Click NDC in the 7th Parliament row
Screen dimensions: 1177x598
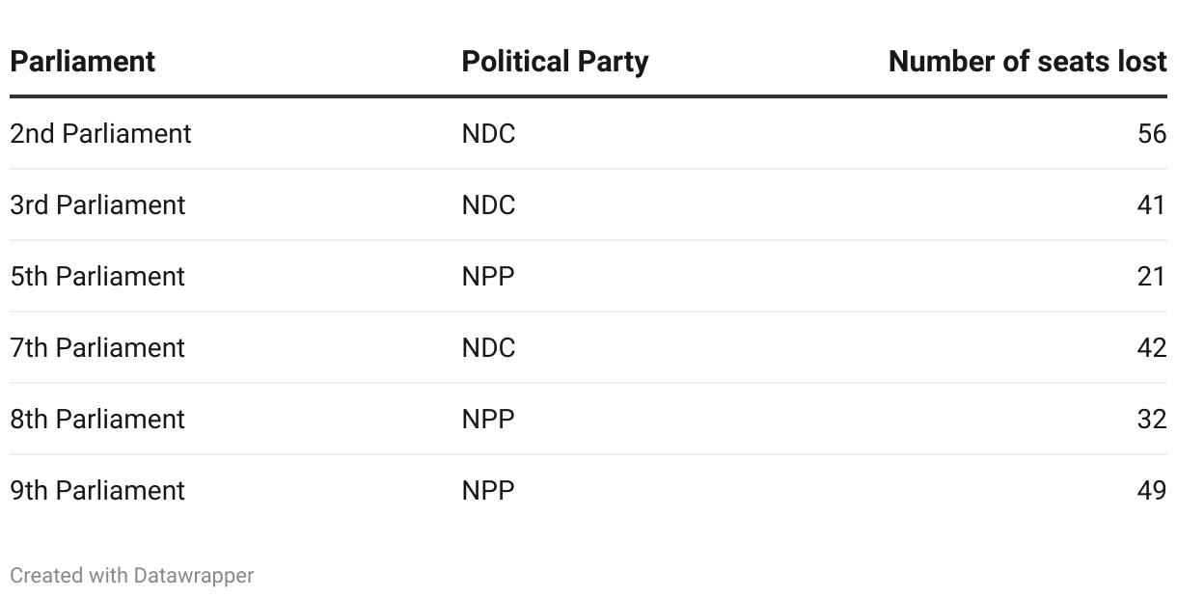point(488,347)
